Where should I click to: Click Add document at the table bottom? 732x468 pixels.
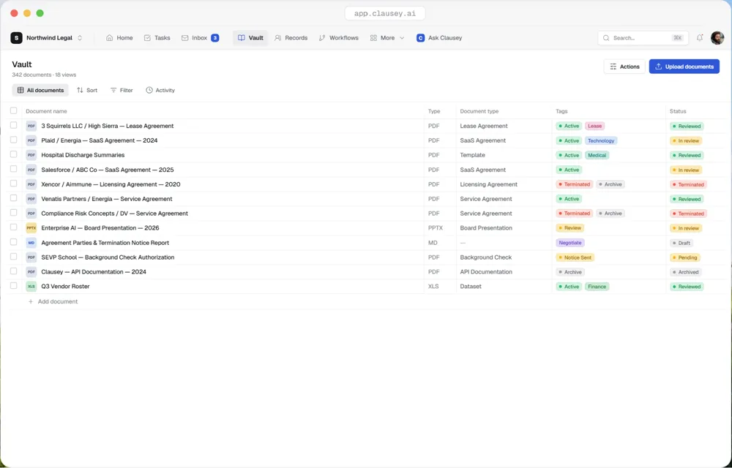pos(53,301)
